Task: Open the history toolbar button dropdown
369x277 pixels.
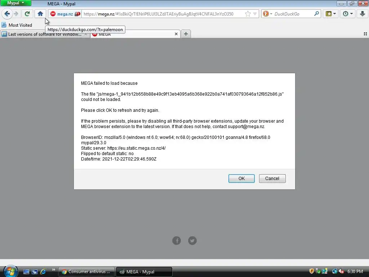Action: pyautogui.click(x=348, y=14)
